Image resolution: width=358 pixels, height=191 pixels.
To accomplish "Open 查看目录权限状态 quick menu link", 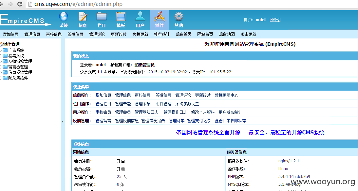I will [230, 121].
